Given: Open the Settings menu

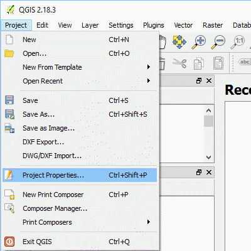Looking at the screenshot, I should click(x=121, y=25).
